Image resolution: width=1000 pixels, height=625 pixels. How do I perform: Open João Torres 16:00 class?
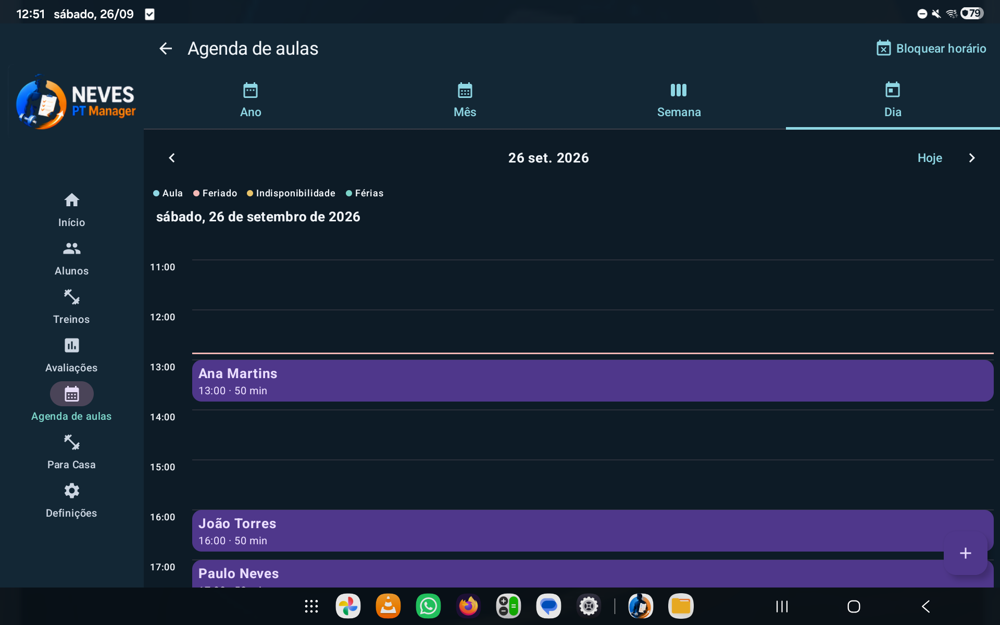[593, 531]
